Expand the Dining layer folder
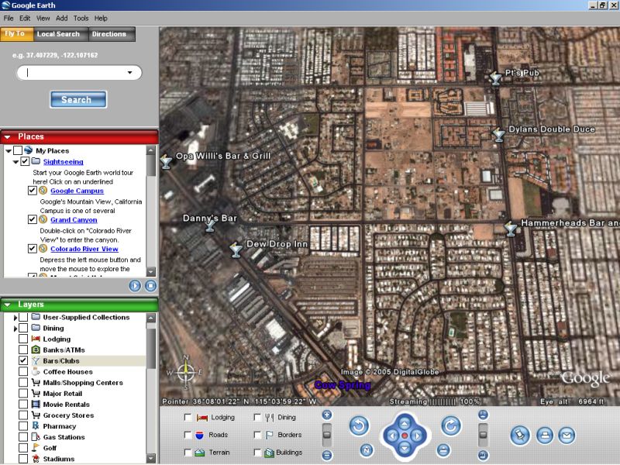620x465 pixels. click(x=15, y=329)
